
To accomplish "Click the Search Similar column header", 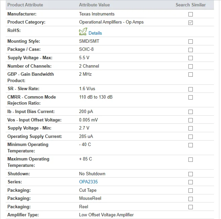I will [x=190, y=5].
